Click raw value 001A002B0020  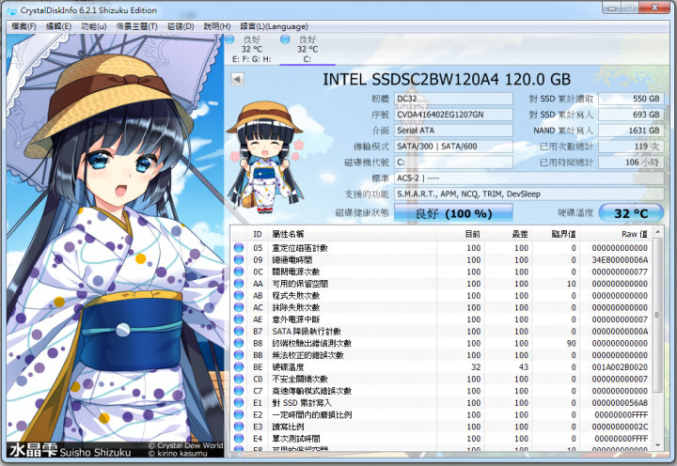click(x=620, y=367)
